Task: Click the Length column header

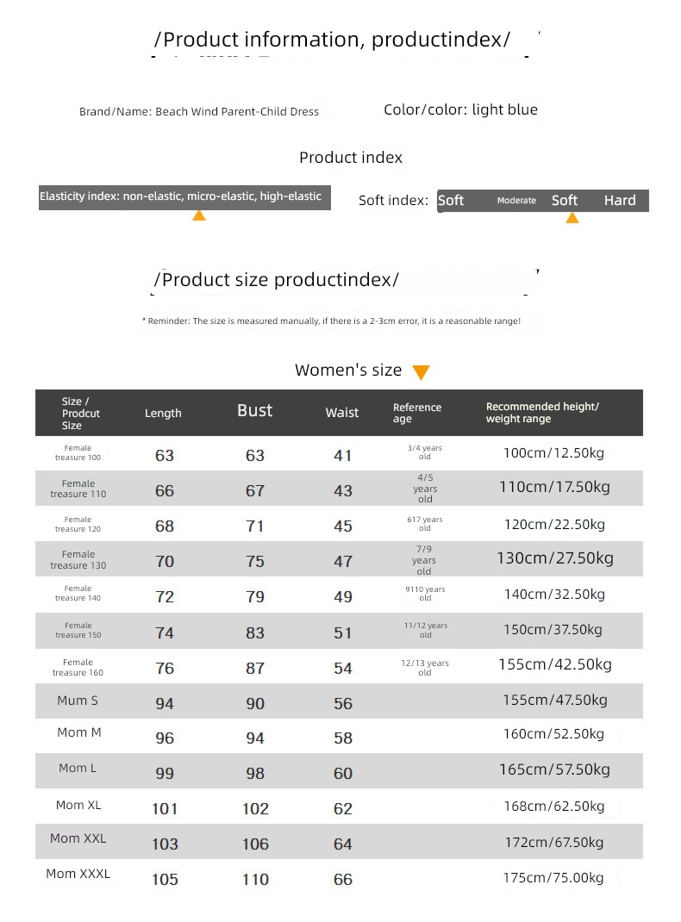Action: (163, 414)
